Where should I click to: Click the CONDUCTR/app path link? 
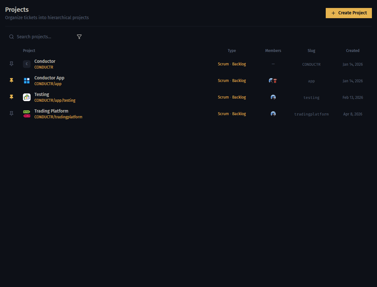click(x=48, y=84)
